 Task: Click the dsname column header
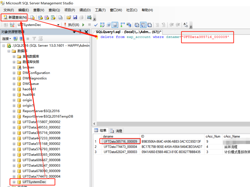coord(121,136)
